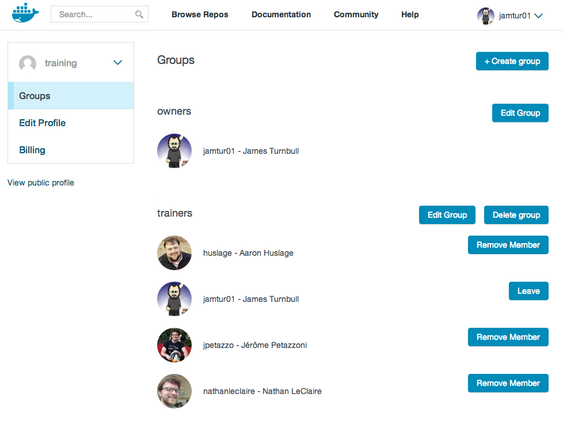Open the jamtur01 user menu chevron

pyautogui.click(x=538, y=16)
